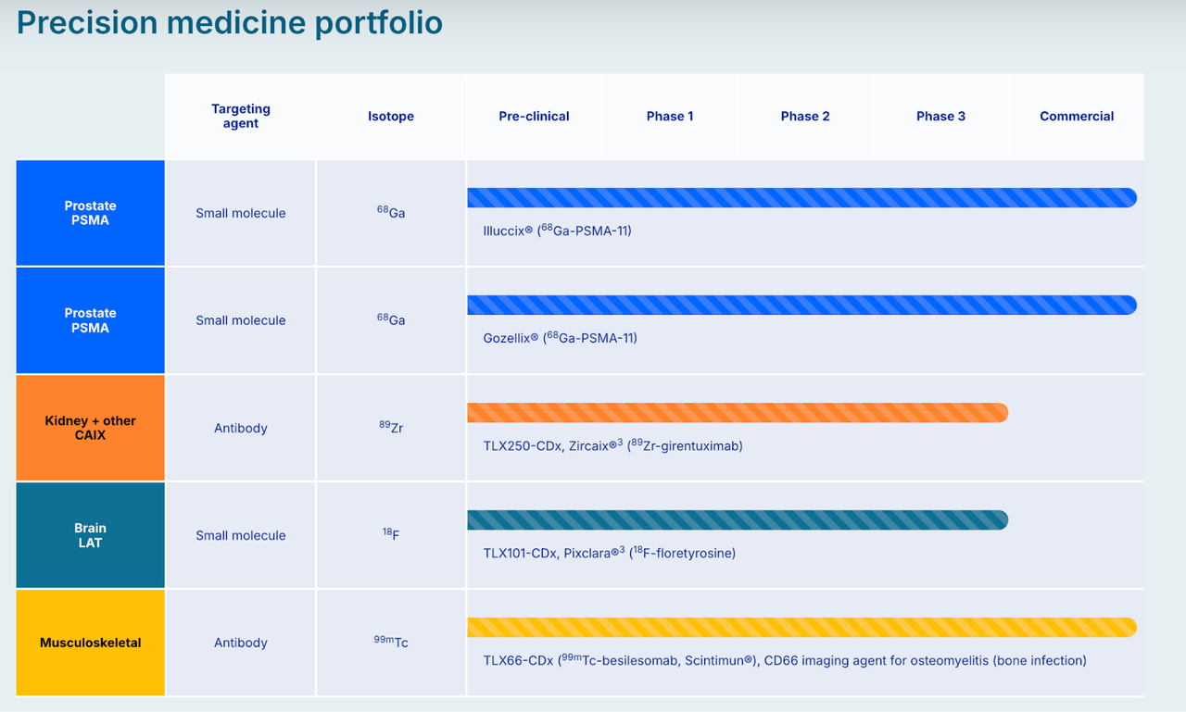Toggle the Gozellix commercial-stage bar
1186x712 pixels.
coord(801,305)
